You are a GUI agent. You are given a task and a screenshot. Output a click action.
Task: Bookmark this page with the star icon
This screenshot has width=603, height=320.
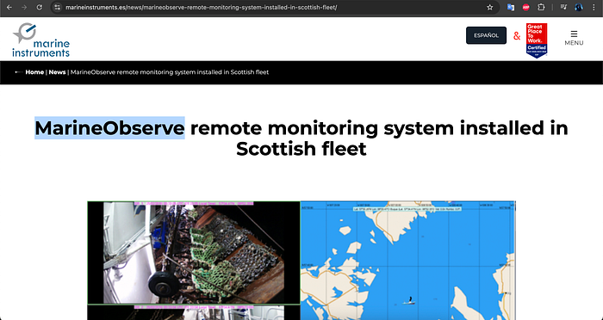(489, 7)
